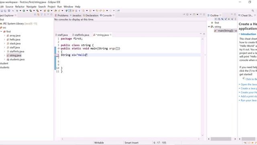Screen dimensions: 257x145
Task: Collapse the first package in Project Explorer
Action: point(1,31)
